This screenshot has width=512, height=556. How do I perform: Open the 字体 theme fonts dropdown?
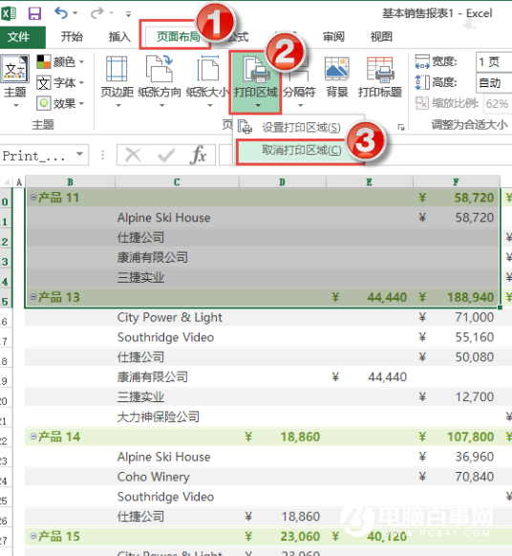click(60, 83)
